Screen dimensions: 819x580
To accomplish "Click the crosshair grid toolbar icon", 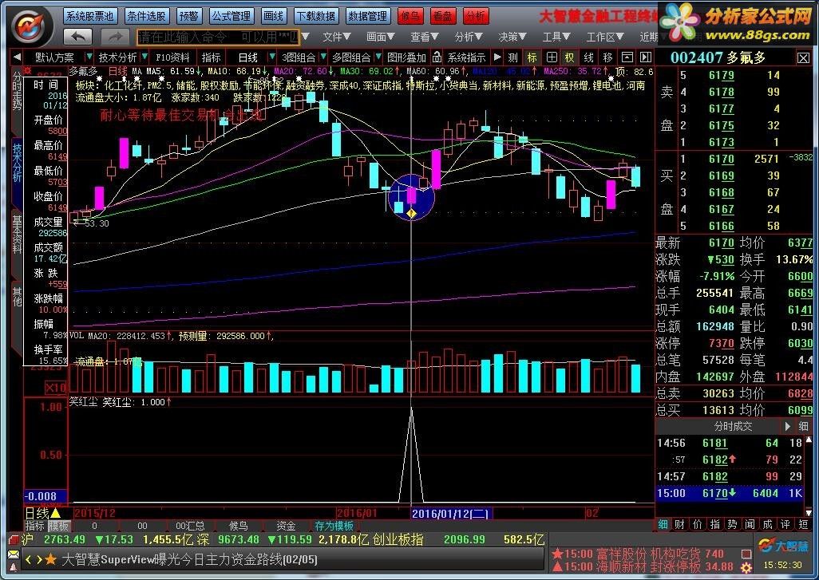I will tap(551, 57).
